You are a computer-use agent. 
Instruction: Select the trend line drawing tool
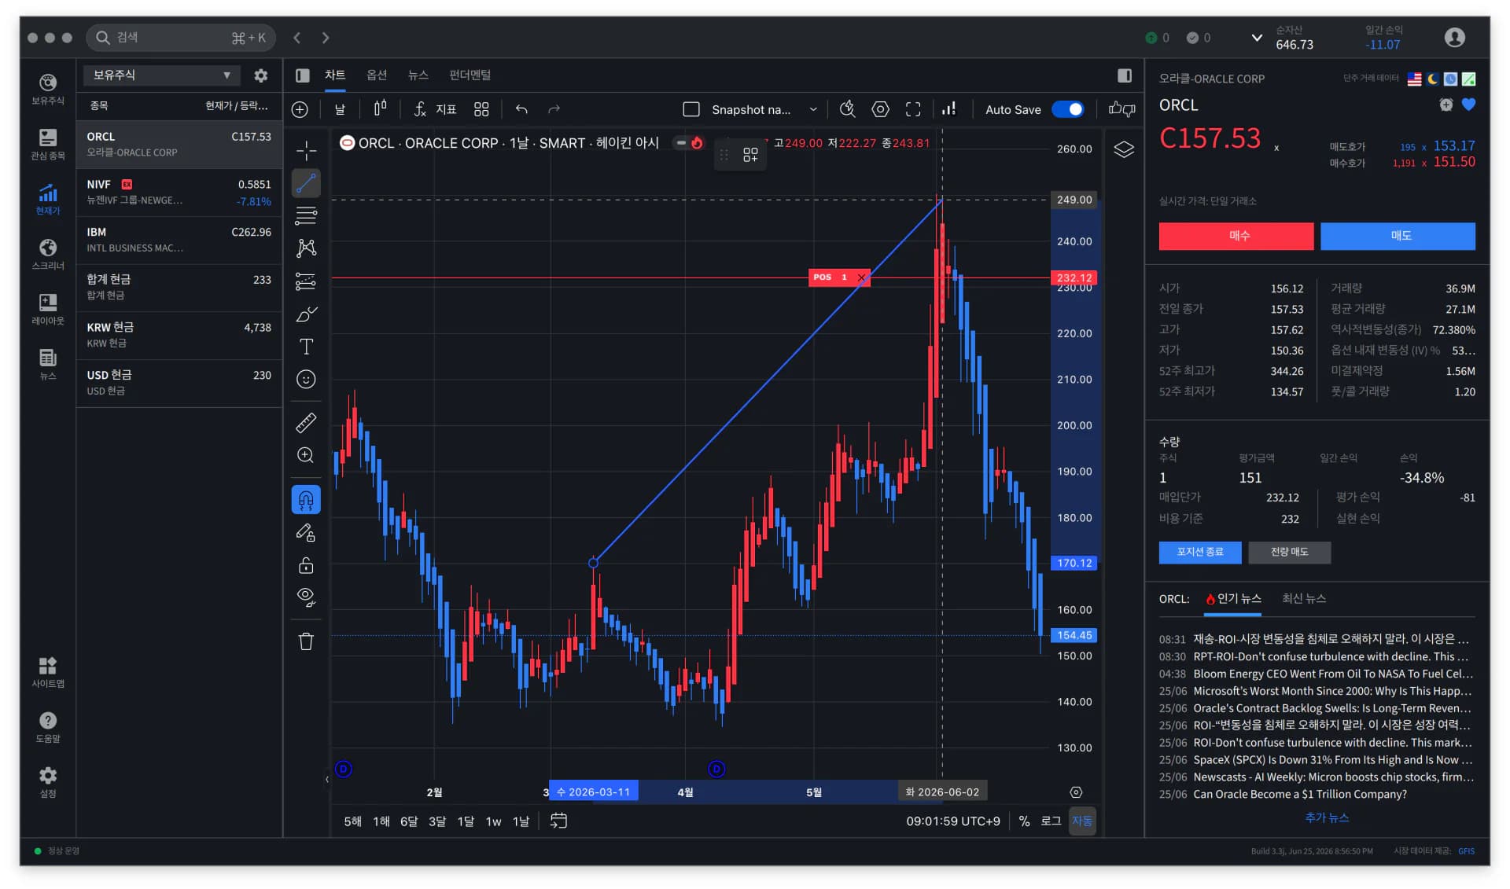(306, 183)
